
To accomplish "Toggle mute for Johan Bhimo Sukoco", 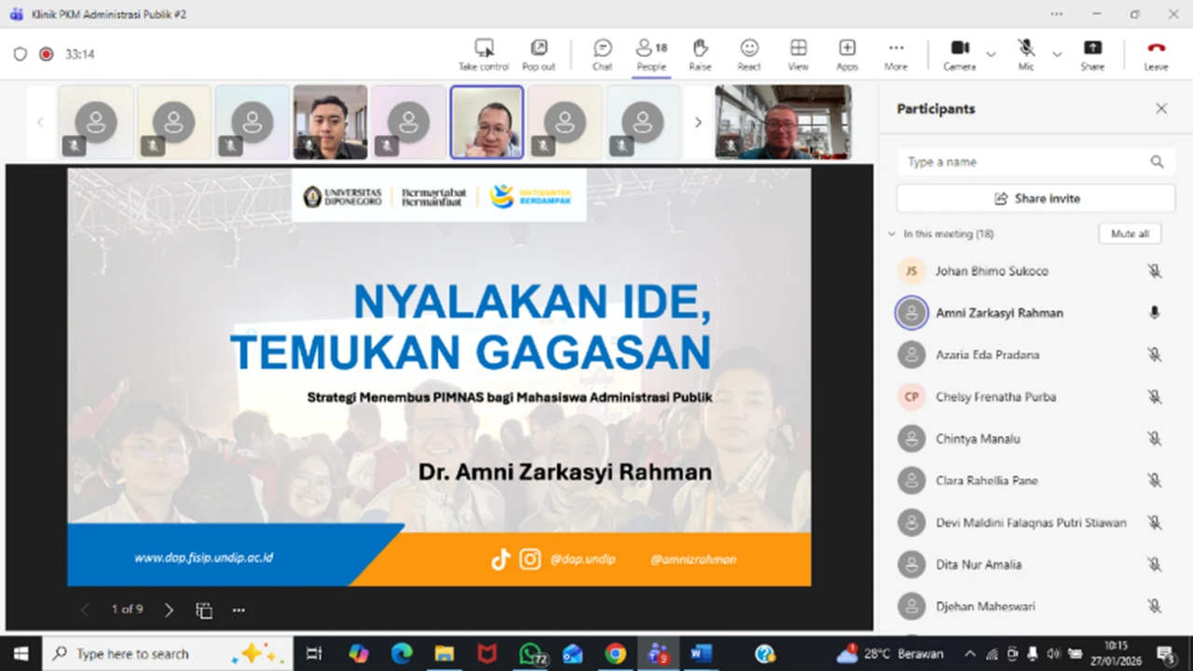I will pos(1154,271).
